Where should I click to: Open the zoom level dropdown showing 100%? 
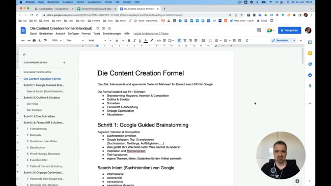click(x=57, y=41)
